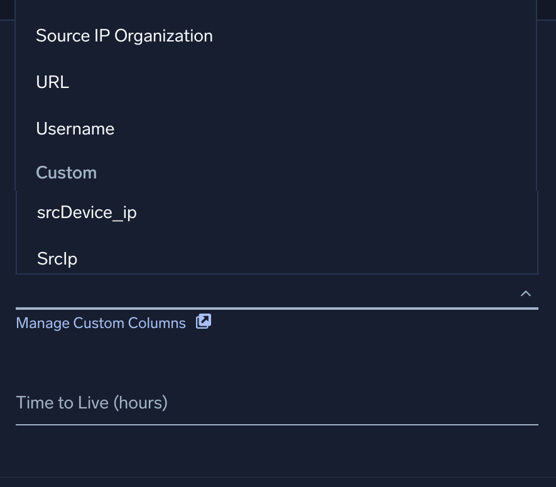The height and width of the screenshot is (487, 556).
Task: Click the collapse chevron above Manage Custom Columns
Action: click(526, 293)
